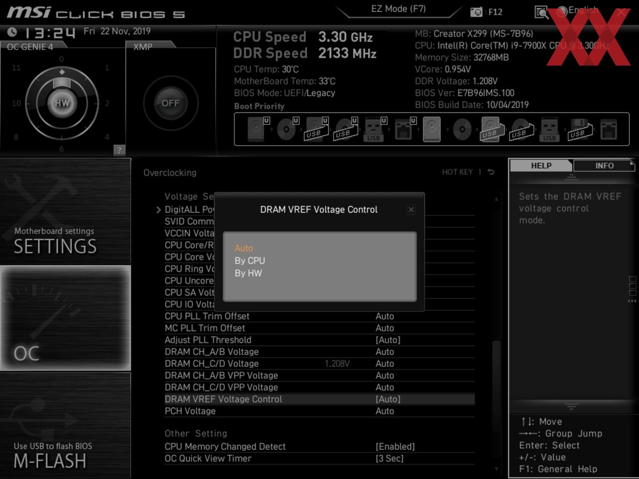Click the Boot Priority label

[259, 106]
